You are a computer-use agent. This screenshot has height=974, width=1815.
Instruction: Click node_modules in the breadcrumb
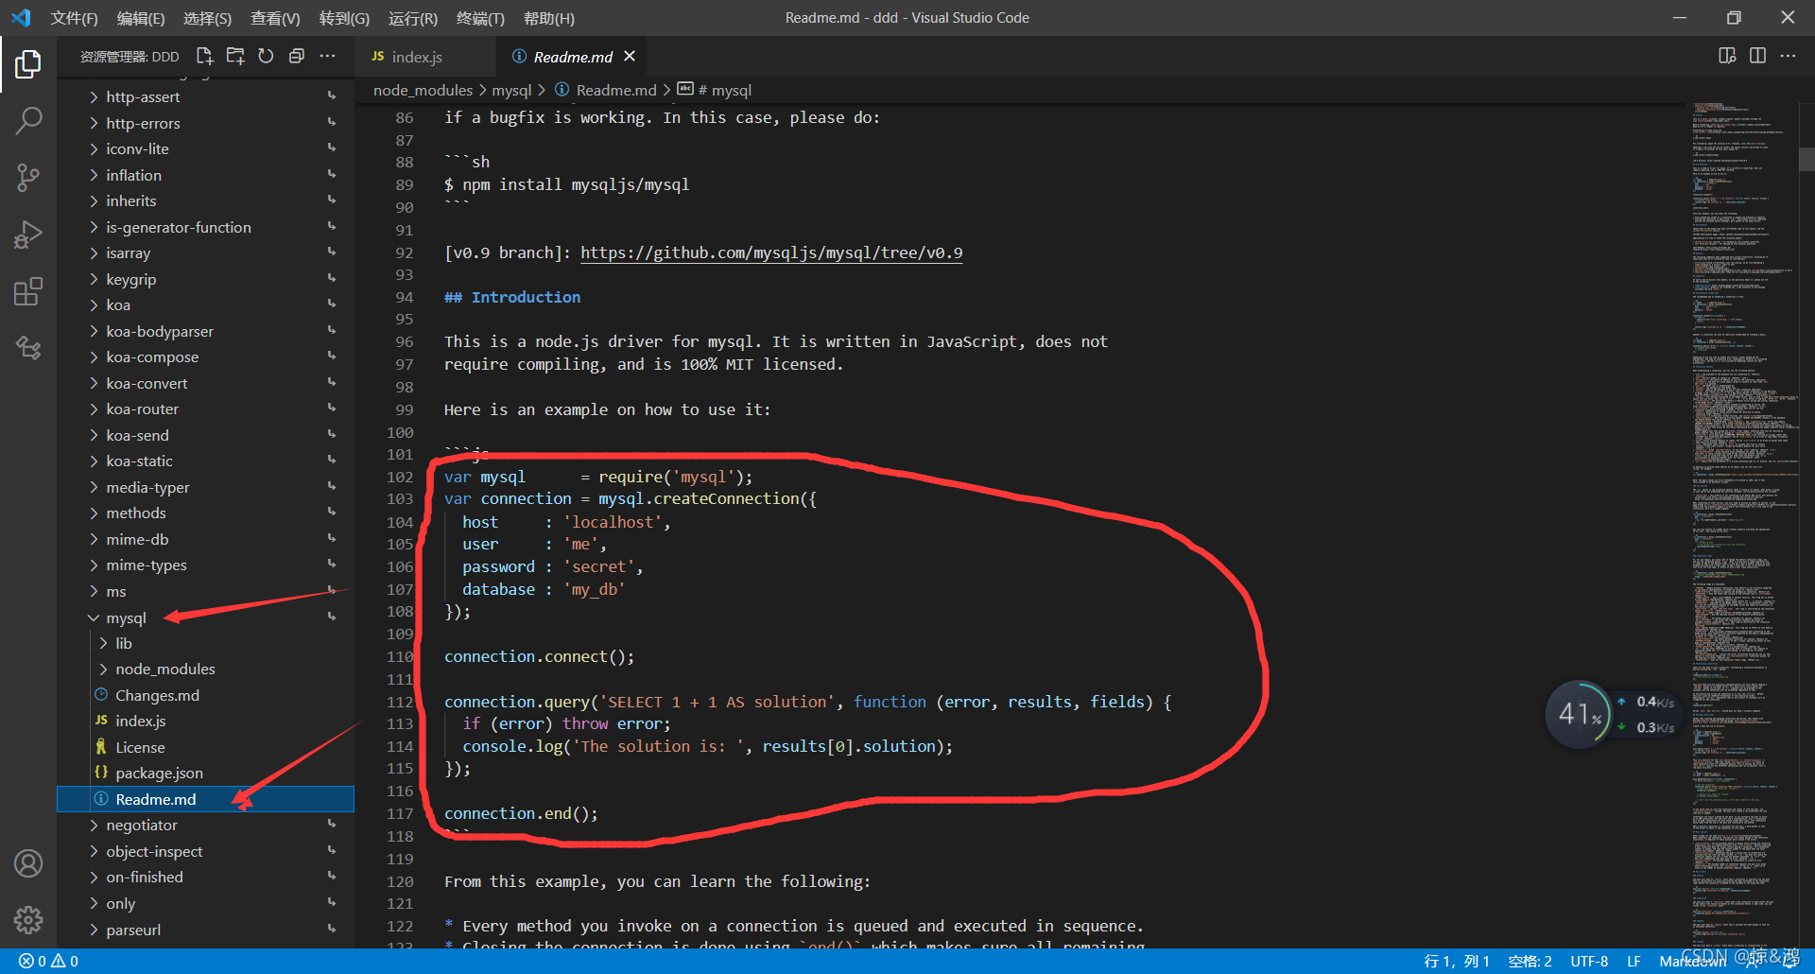pos(423,90)
